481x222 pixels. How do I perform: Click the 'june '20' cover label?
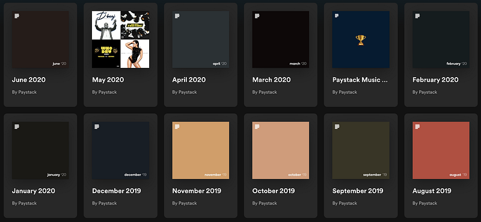point(59,64)
